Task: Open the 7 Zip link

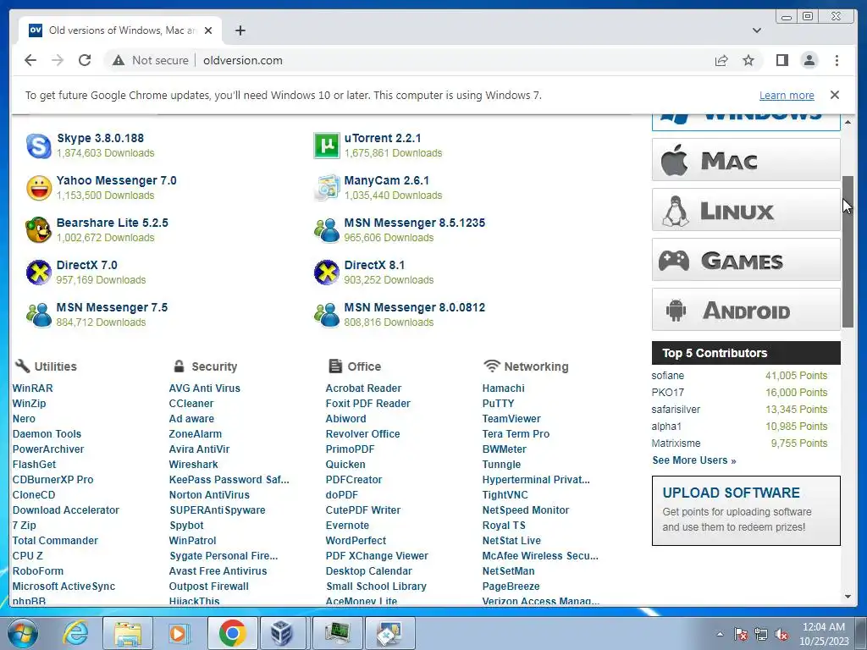Action: (25, 525)
